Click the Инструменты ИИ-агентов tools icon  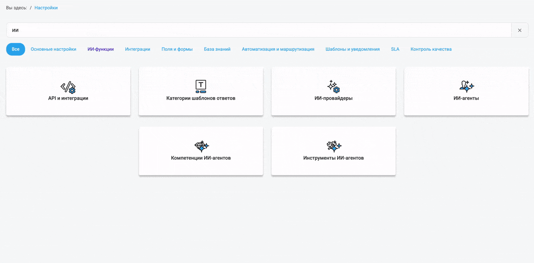click(x=334, y=146)
